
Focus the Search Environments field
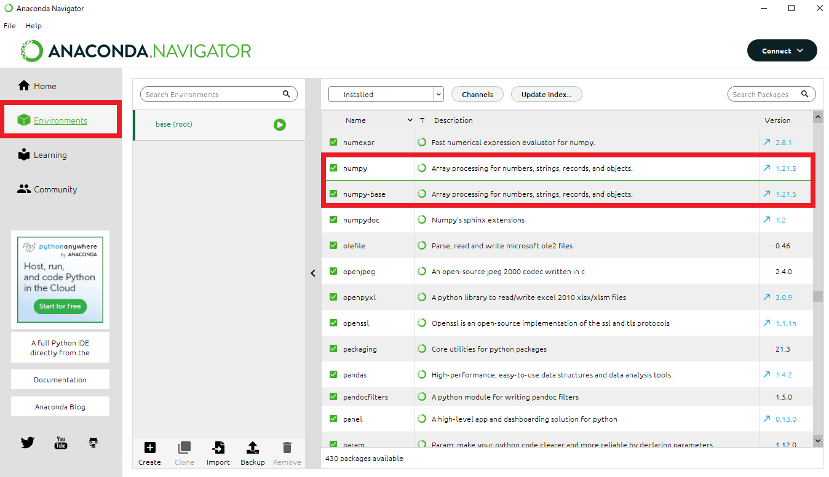(x=219, y=94)
